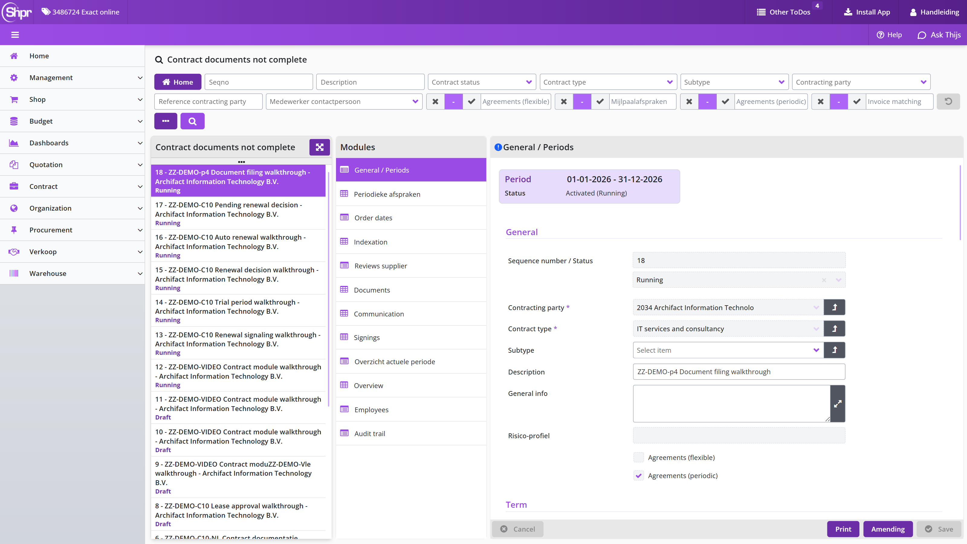Open Other ToDos list
The image size is (967, 544).
tap(784, 12)
